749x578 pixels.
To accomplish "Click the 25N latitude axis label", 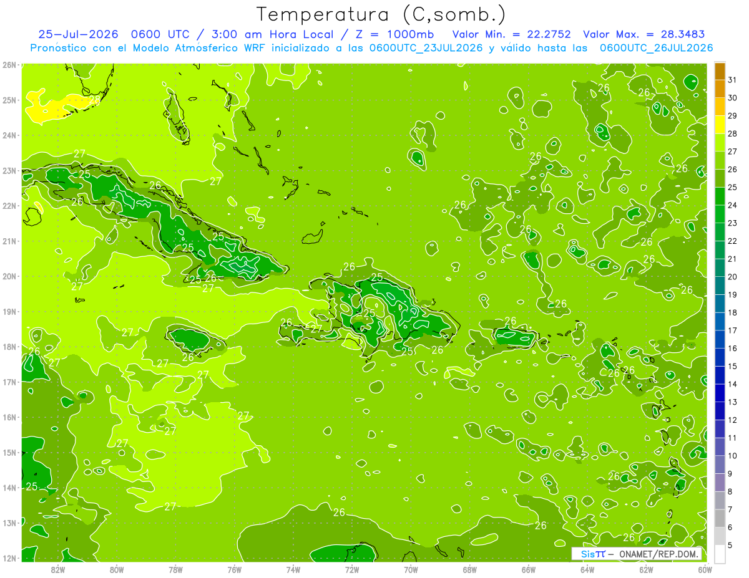I will coord(9,100).
